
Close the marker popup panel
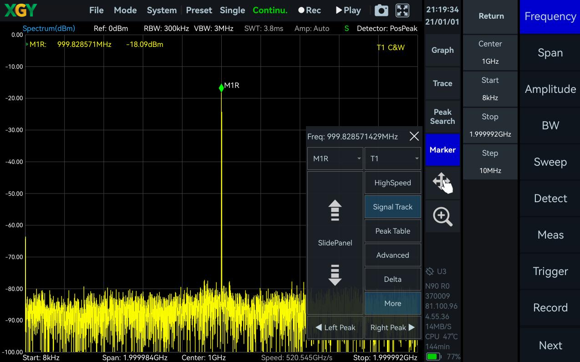414,136
